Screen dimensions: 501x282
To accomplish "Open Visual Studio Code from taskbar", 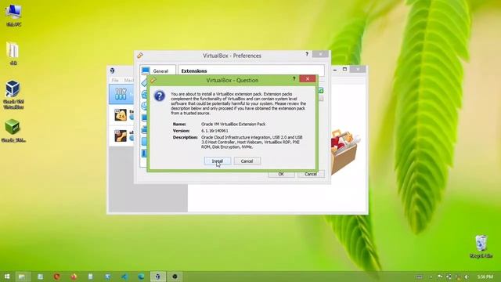I will (124, 277).
